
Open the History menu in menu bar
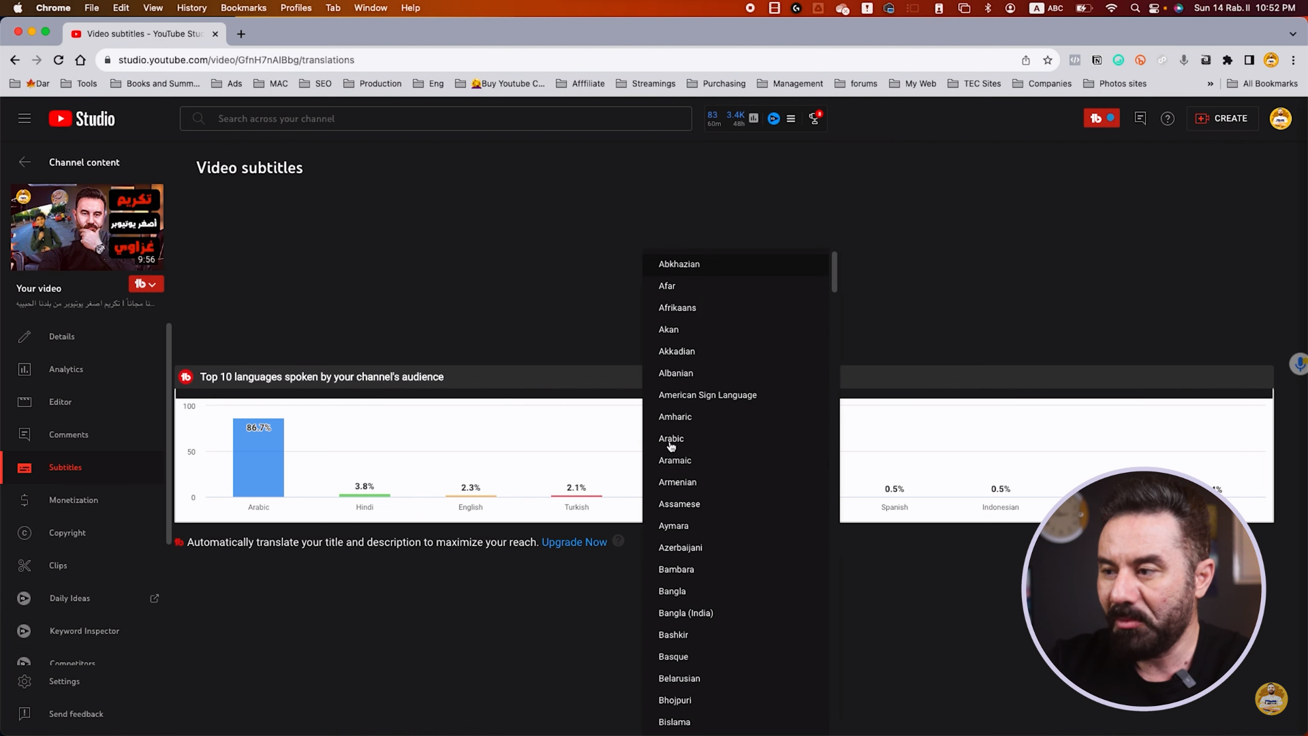coord(191,7)
